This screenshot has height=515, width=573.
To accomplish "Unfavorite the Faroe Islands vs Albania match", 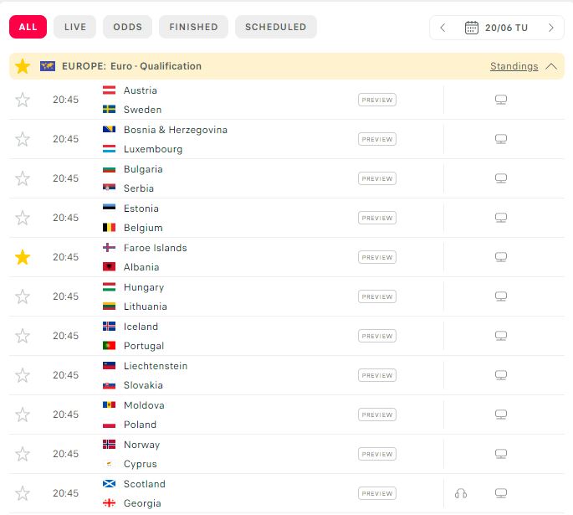I will pyautogui.click(x=23, y=257).
